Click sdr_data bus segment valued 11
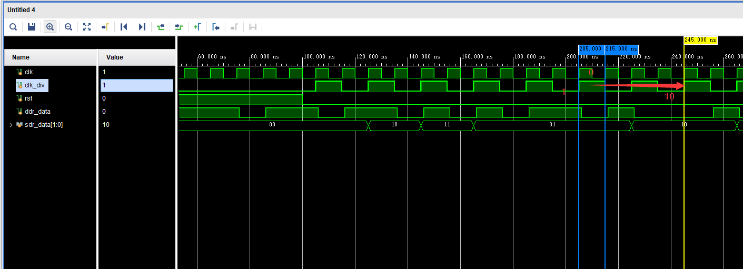Screen dimensions: 743x269 coord(447,125)
